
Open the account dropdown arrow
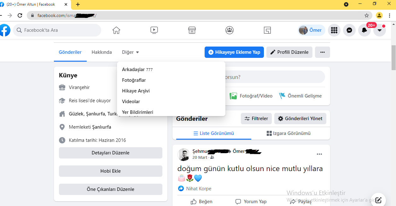380,30
